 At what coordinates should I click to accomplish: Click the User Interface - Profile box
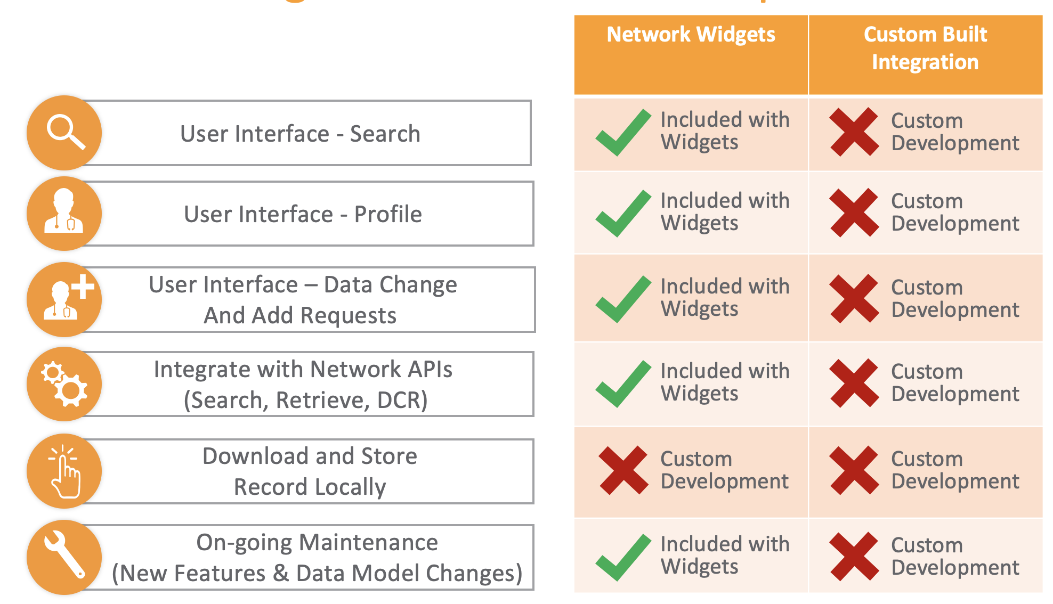(303, 214)
